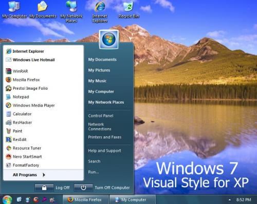Viewport: 257px width, 204px height.
Task: Open Printers and Faxes
Action: 104,137
